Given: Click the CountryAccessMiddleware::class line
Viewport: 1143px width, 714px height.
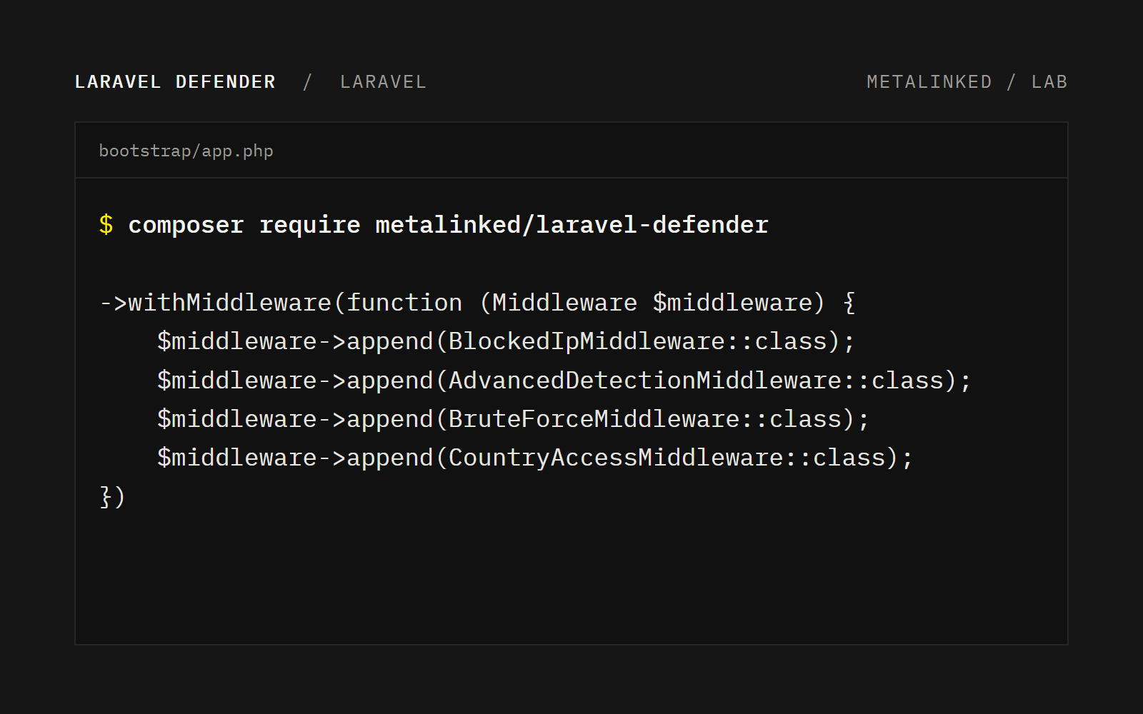Looking at the screenshot, I should 535,458.
